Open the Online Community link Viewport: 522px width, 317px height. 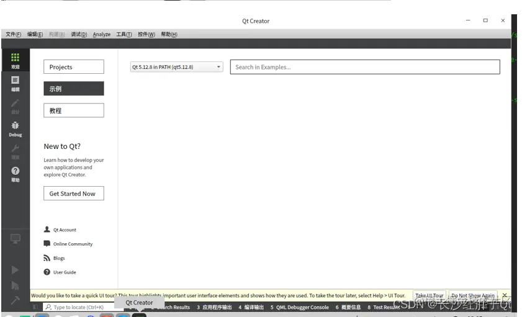point(68,244)
